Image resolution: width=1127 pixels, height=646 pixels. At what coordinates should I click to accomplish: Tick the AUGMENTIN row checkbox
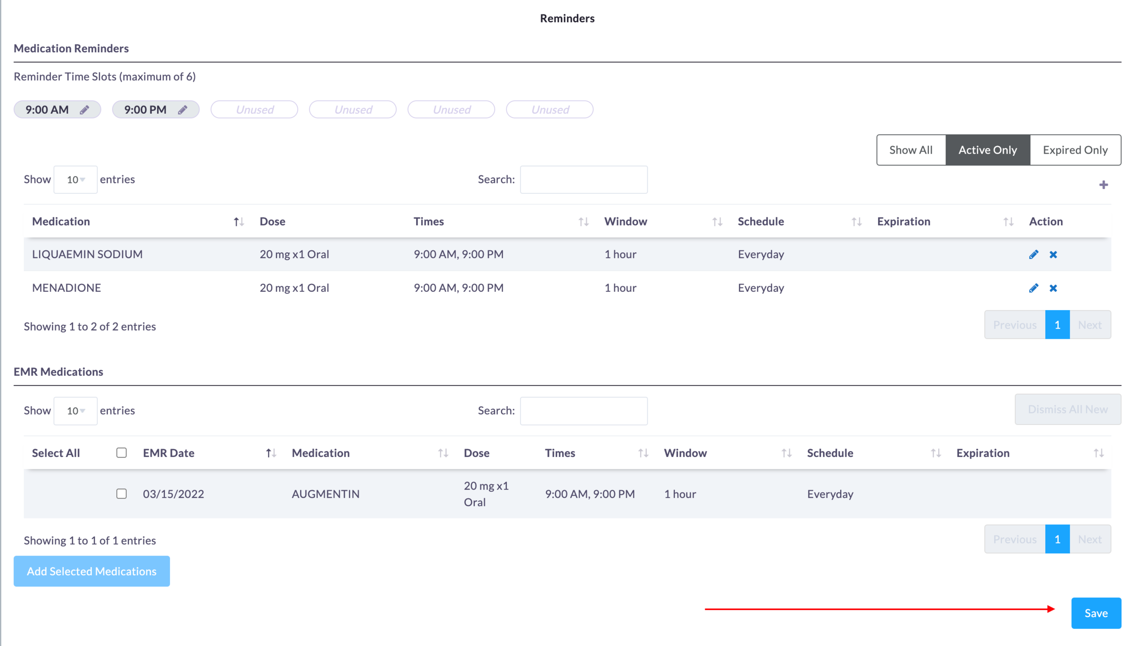point(122,493)
